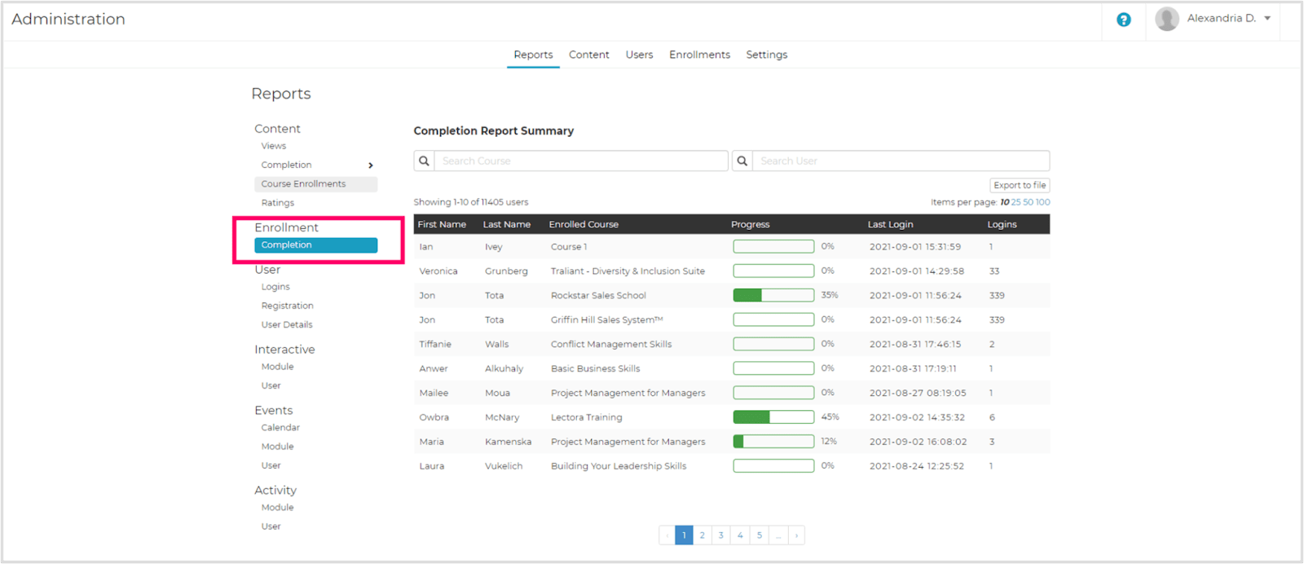Open Completion under Content section
The image size is (1304, 564).
point(286,165)
